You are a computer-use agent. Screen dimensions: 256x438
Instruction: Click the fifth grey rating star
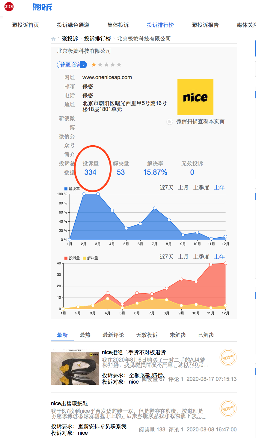[x=119, y=65]
